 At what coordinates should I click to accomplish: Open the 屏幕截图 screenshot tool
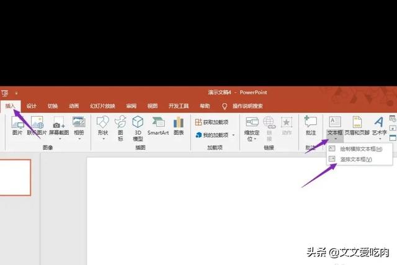point(59,125)
